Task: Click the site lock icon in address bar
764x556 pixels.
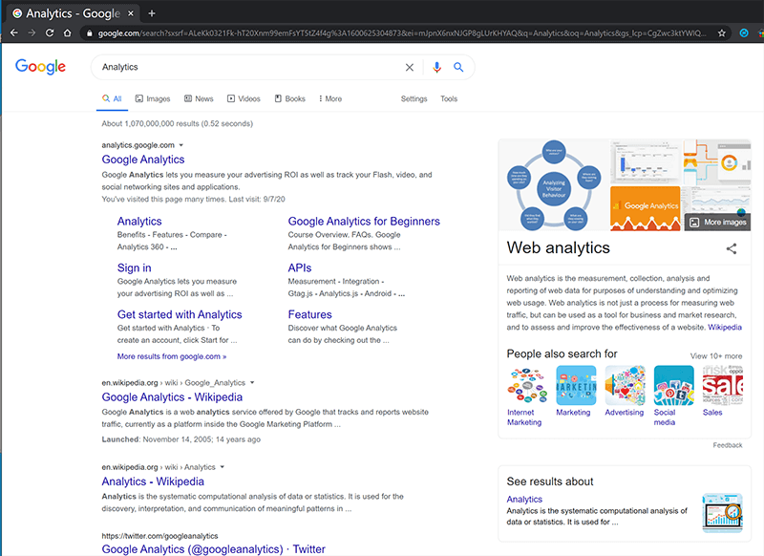Action: coord(89,33)
